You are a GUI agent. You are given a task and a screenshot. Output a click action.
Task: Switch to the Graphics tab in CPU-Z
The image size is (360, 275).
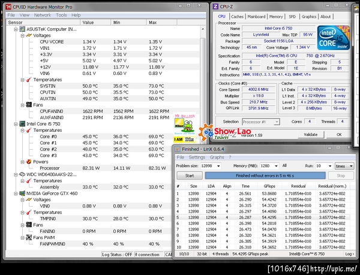(309, 17)
